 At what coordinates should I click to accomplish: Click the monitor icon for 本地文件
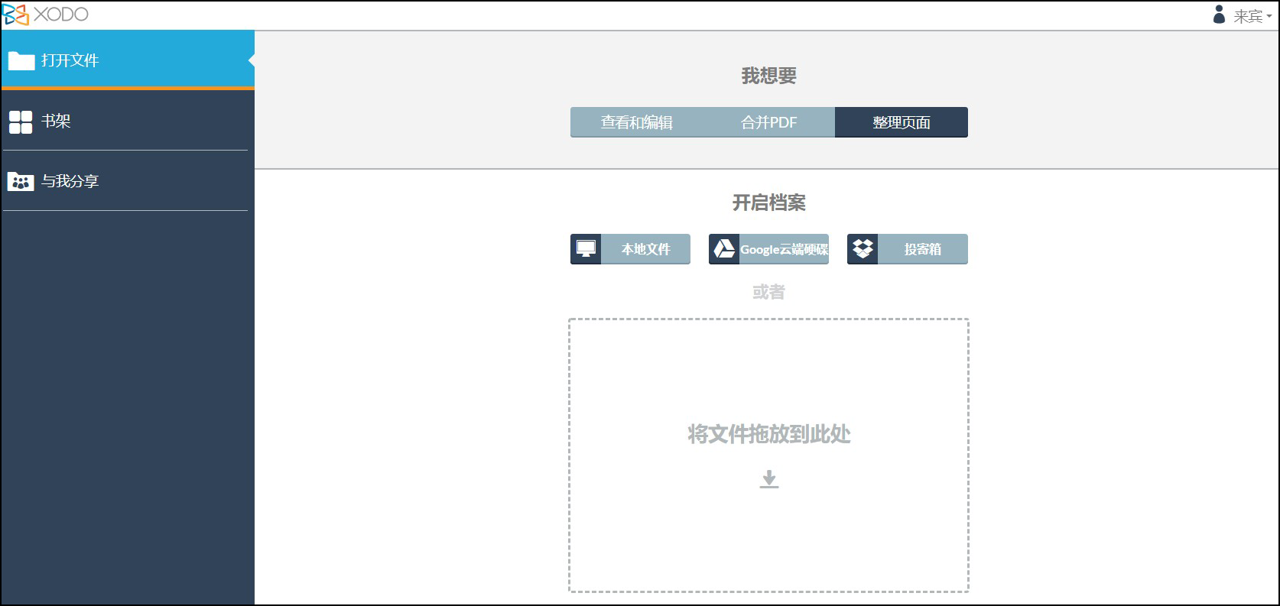[x=586, y=249]
